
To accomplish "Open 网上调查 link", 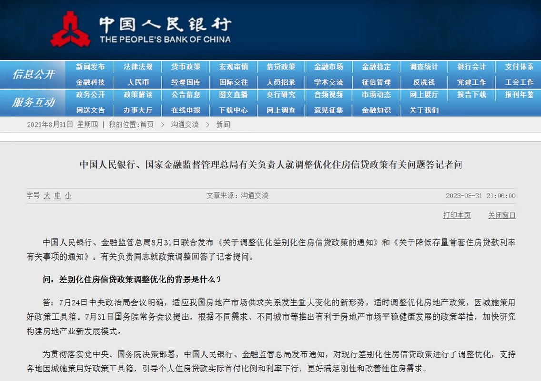I will click(x=281, y=110).
